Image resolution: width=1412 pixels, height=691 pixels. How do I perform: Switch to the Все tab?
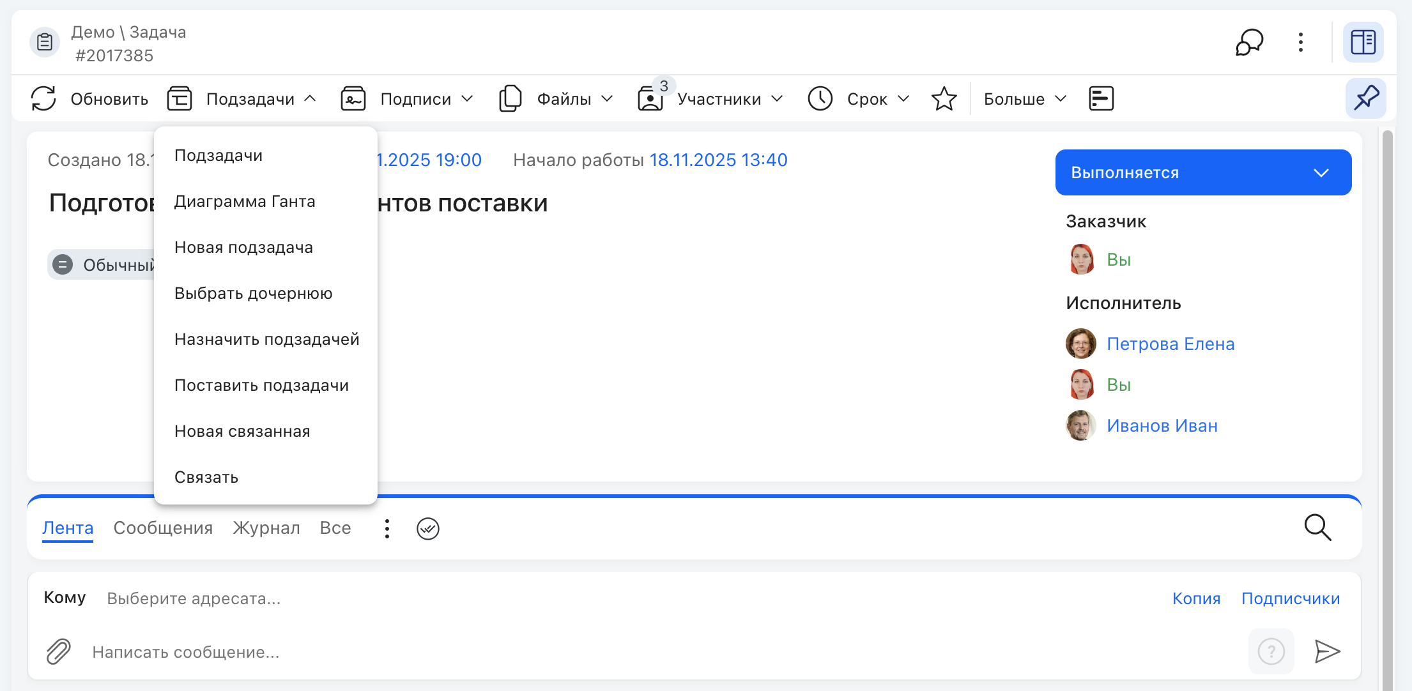click(335, 528)
